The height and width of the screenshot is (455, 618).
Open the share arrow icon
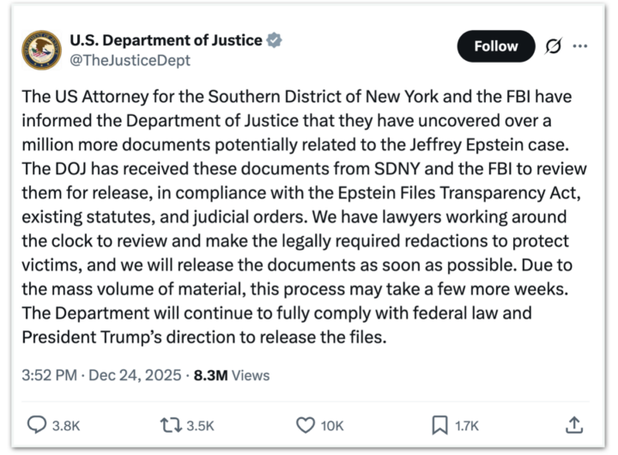(x=575, y=424)
